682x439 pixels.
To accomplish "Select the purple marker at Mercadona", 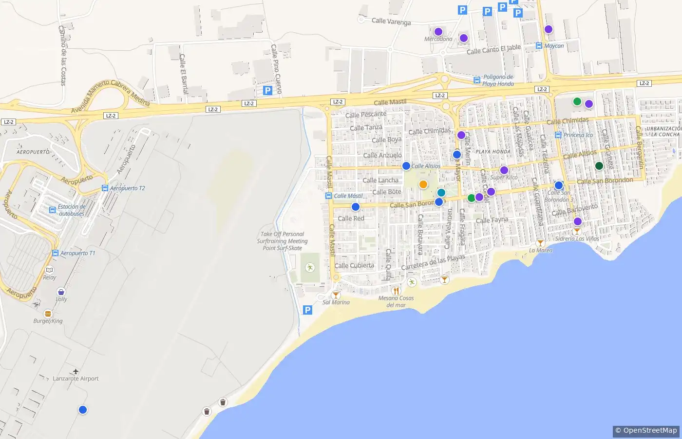I will tap(438, 32).
